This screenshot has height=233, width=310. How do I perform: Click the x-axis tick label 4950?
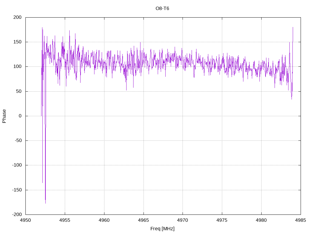pos(26,220)
